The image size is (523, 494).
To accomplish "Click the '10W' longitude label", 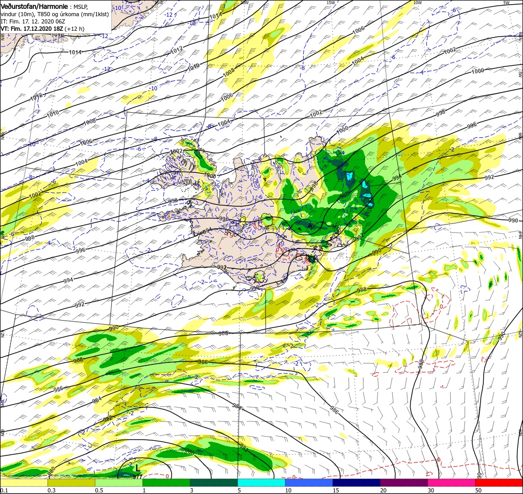I will click(x=417, y=3).
